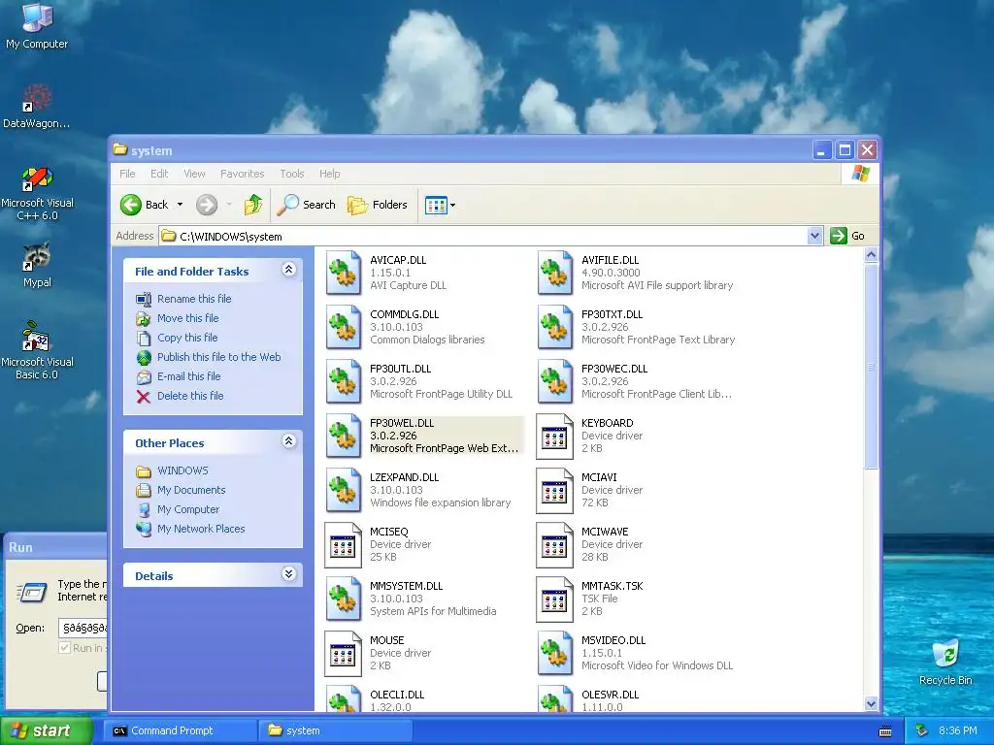Open the Recycle Bin
The width and height of the screenshot is (994, 745).
[x=945, y=662]
